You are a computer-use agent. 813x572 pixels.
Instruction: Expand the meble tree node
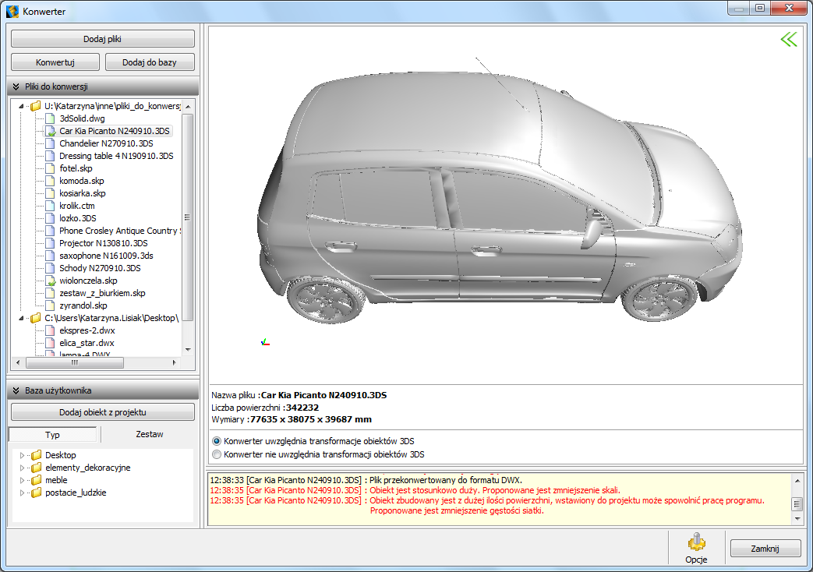[23, 480]
